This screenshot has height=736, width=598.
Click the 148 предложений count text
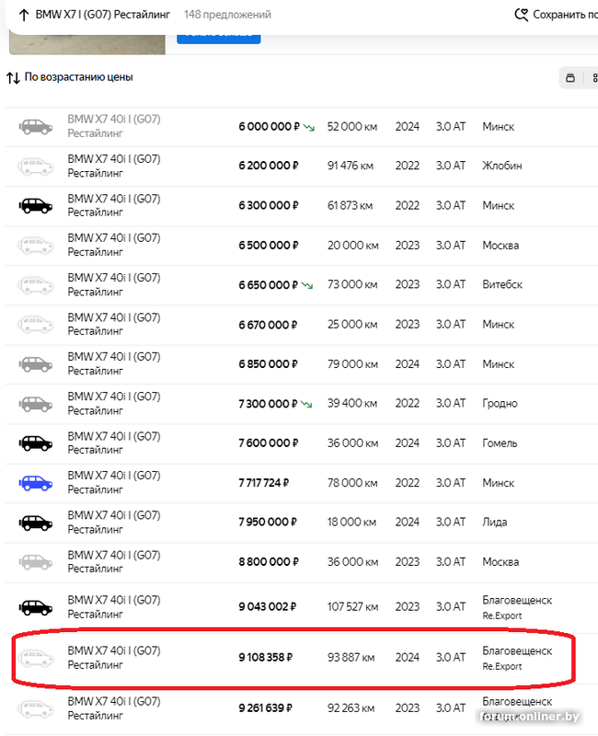(227, 15)
